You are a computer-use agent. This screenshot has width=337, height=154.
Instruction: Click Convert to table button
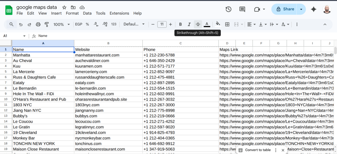pos(255,150)
